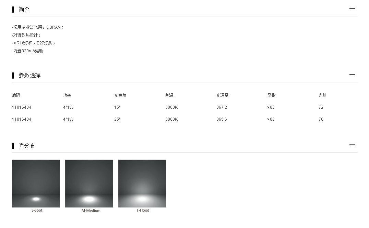Open the F-Flood light distribution image
Image resolution: width=369 pixels, height=228 pixels.
coord(142,183)
